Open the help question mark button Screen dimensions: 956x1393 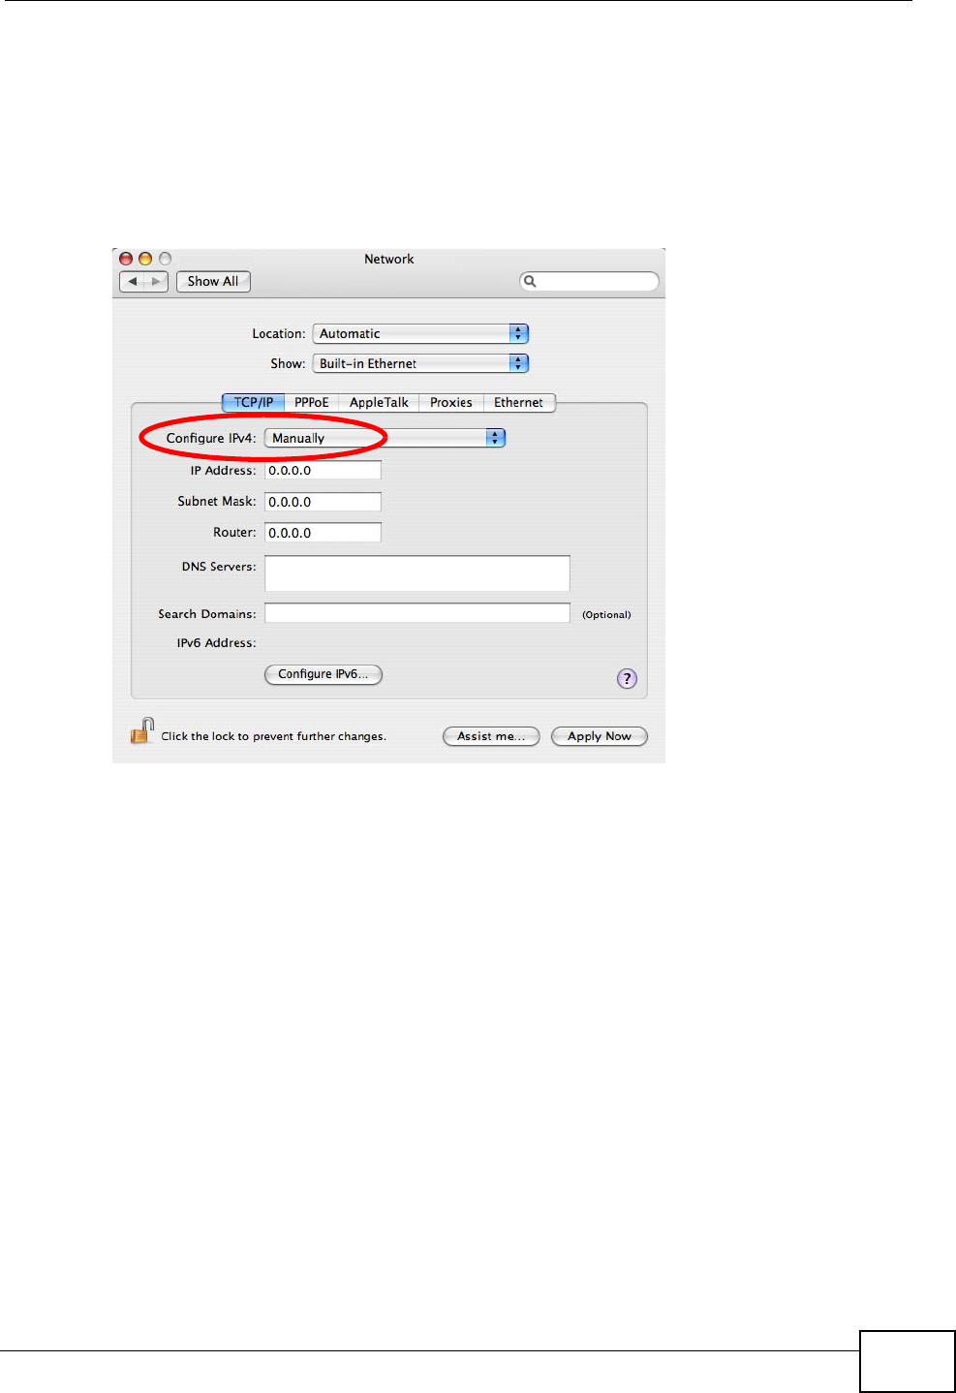click(x=627, y=678)
